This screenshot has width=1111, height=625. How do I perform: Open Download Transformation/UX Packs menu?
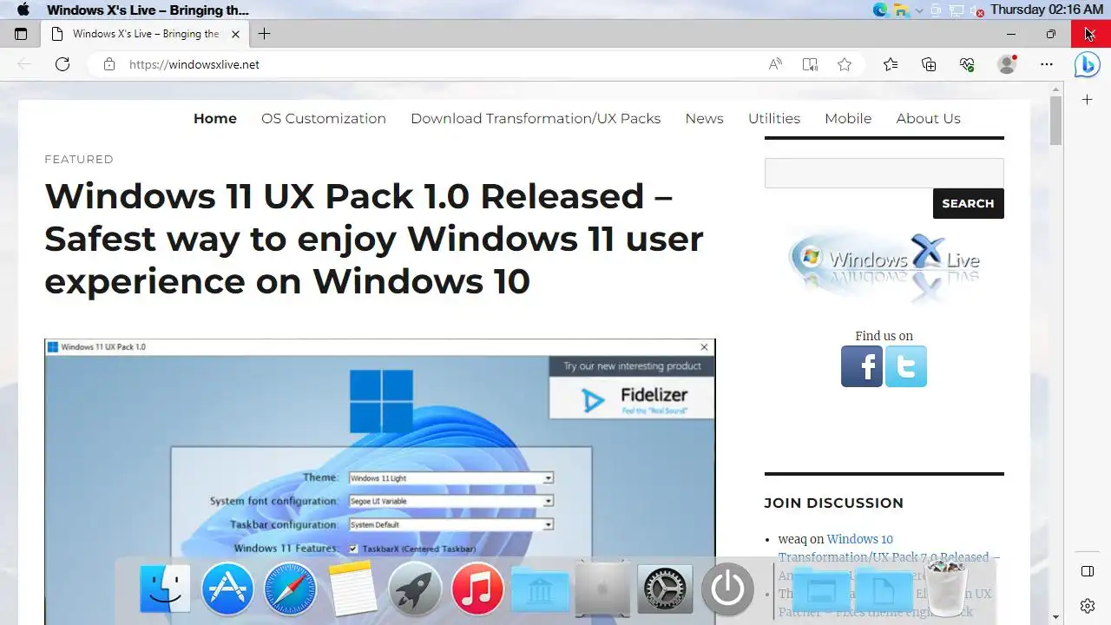536,118
